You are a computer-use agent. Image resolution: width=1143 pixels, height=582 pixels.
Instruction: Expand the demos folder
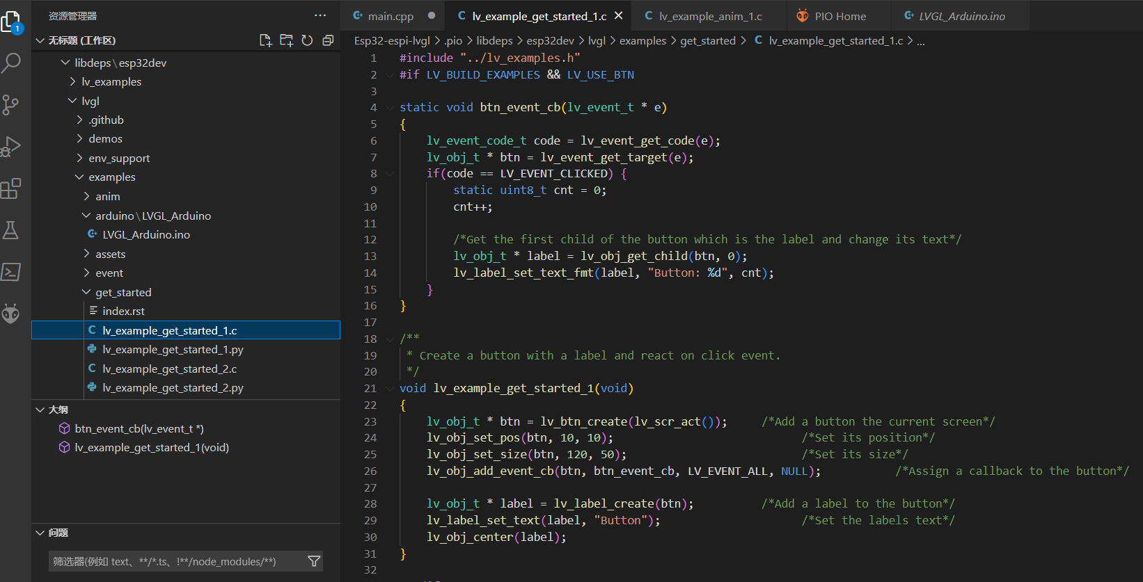tap(105, 139)
